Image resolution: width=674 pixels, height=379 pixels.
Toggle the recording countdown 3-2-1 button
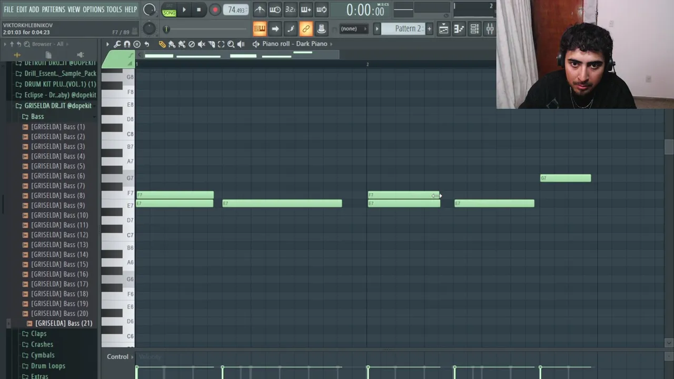click(290, 9)
